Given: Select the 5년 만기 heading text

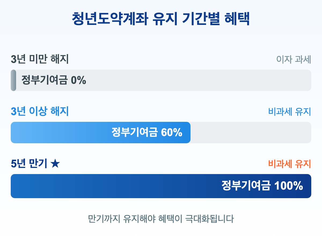Looking at the screenshot, I should [29, 164].
